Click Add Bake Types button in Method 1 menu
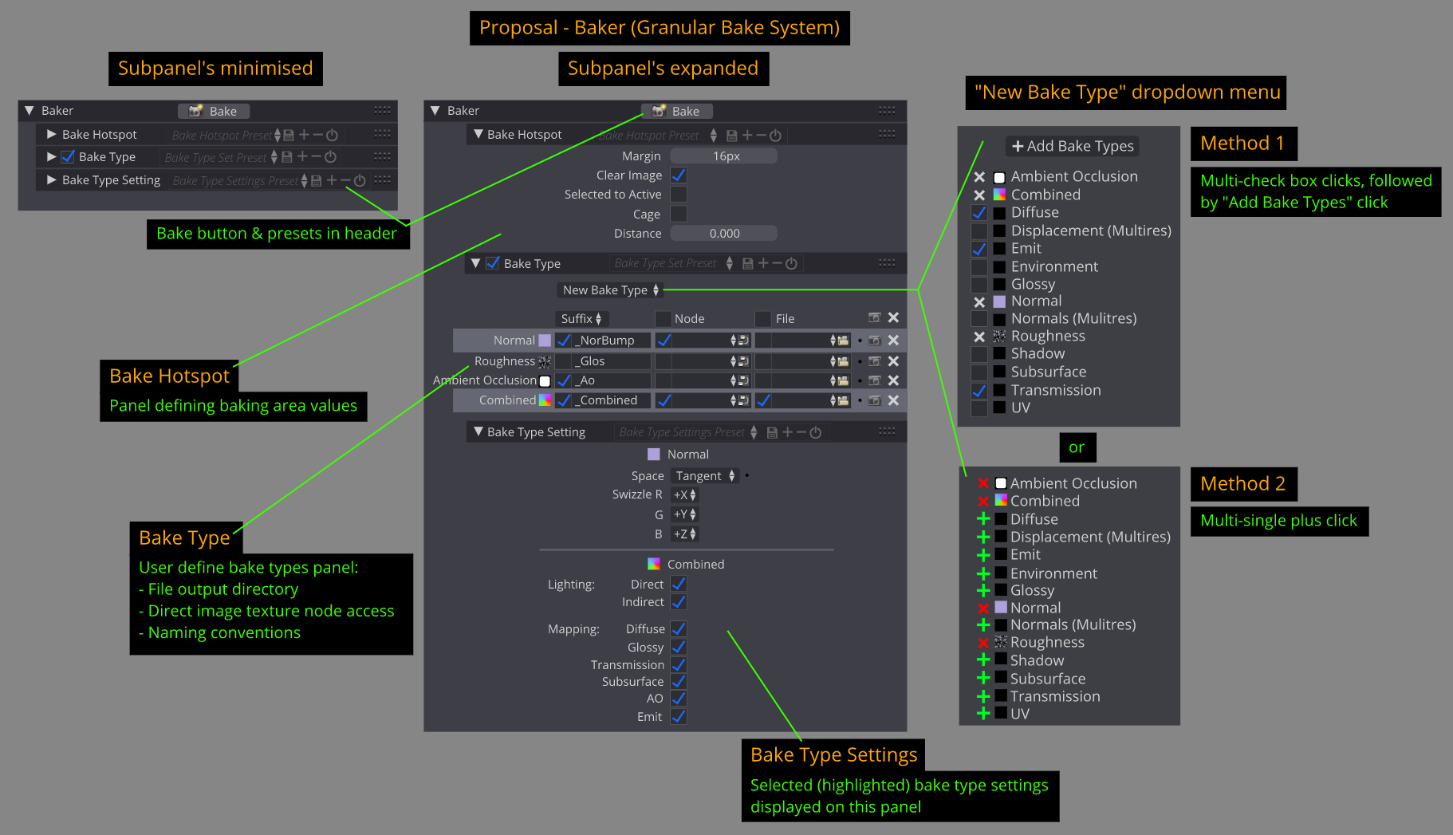 tap(1072, 146)
